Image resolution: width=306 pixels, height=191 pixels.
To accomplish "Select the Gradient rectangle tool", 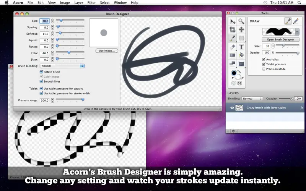I will pyautogui.click(x=233, y=55).
